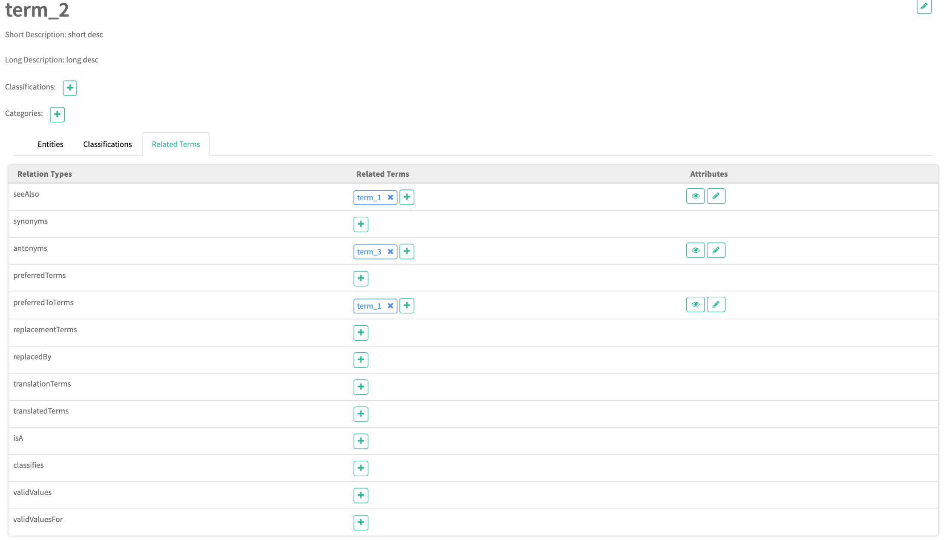Add another seeAlso related term
The image size is (944, 540).
[406, 197]
